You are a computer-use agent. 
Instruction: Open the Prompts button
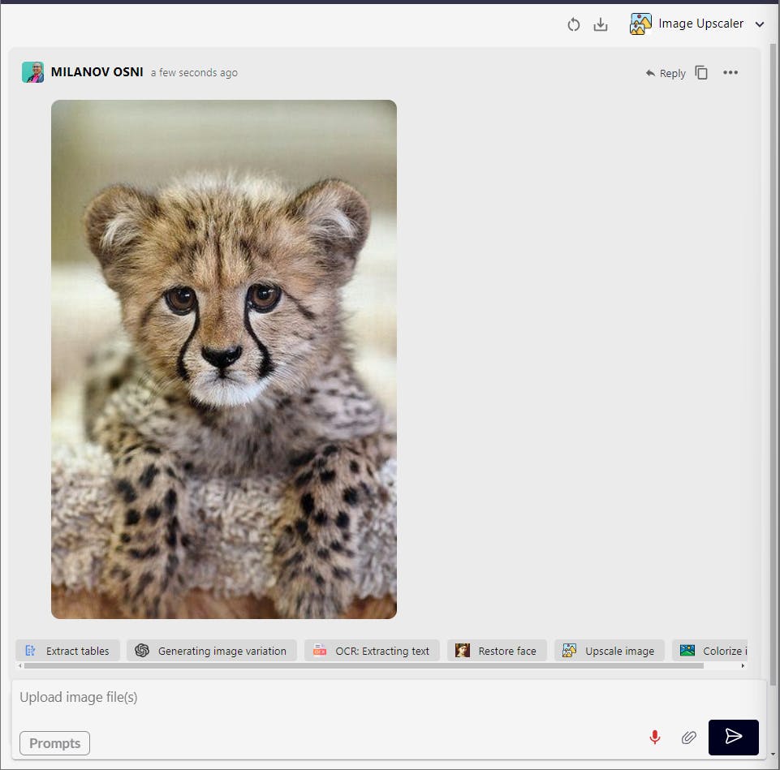[x=54, y=742]
